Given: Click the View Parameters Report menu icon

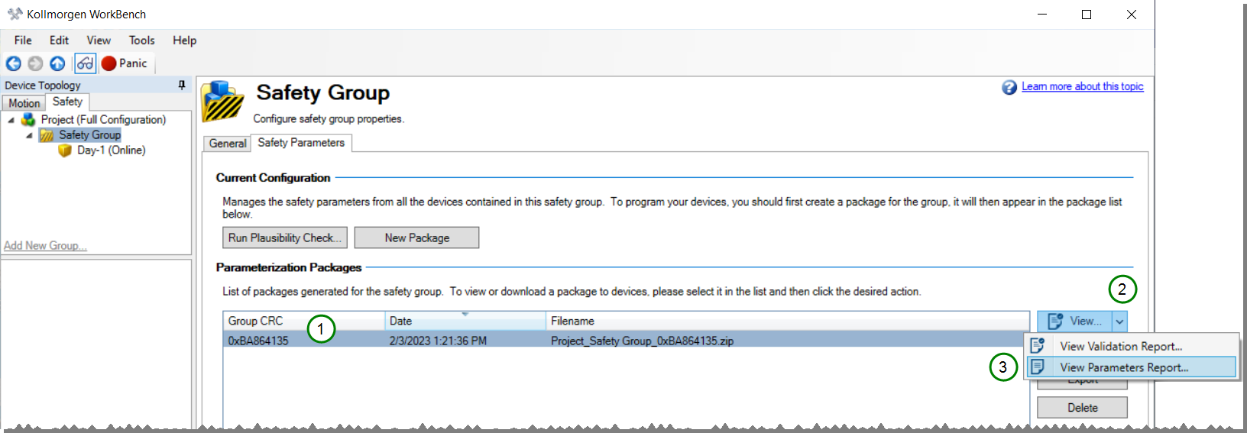Looking at the screenshot, I should pyautogui.click(x=1038, y=367).
